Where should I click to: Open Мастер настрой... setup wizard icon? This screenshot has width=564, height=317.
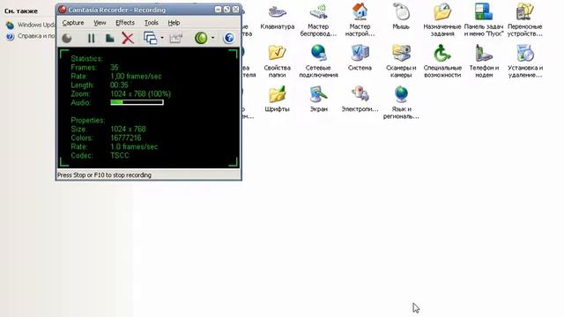(360, 20)
